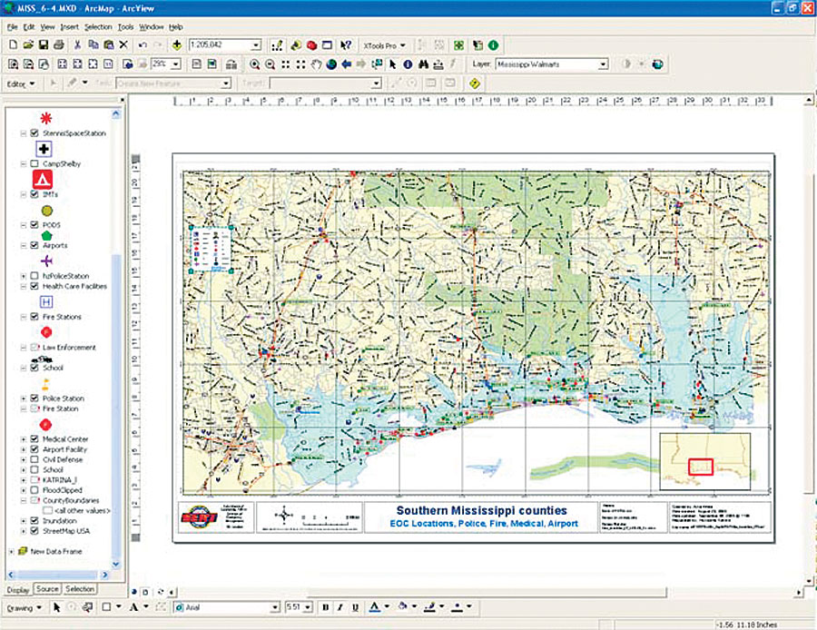Open a map document with Open icon
The height and width of the screenshot is (630, 817).
(x=29, y=45)
